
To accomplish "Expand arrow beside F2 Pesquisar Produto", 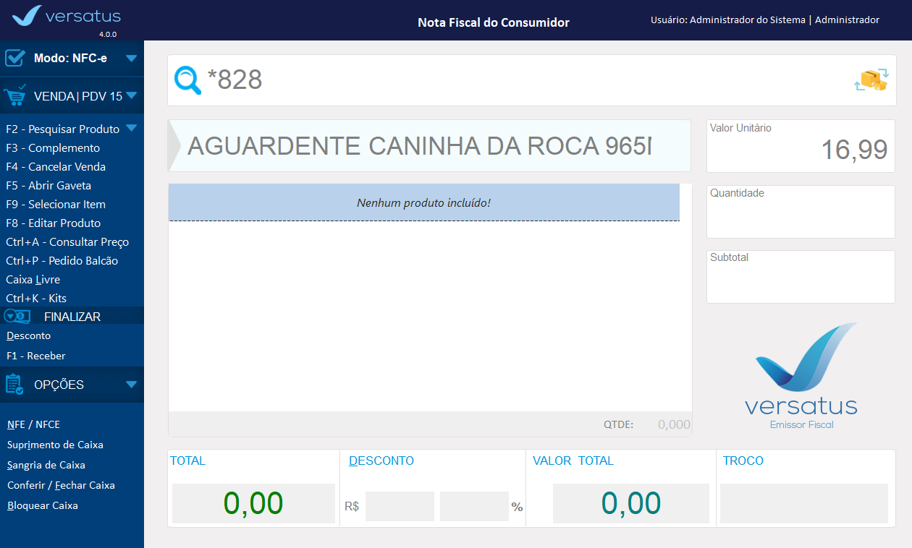I will 131,129.
